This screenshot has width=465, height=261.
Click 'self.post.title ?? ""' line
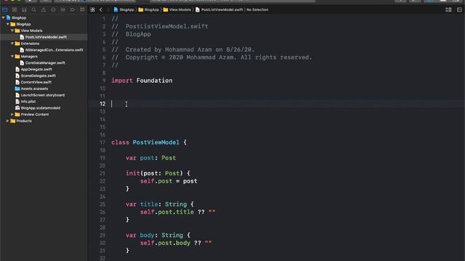point(177,212)
